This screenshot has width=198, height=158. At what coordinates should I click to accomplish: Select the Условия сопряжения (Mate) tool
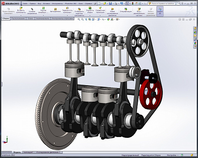point(32,11)
